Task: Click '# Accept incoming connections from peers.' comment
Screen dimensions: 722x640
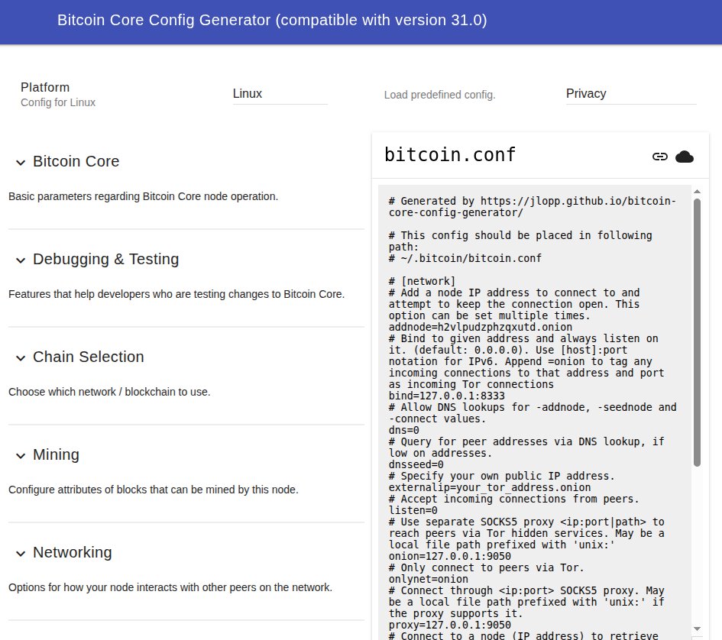Action: pos(514,499)
